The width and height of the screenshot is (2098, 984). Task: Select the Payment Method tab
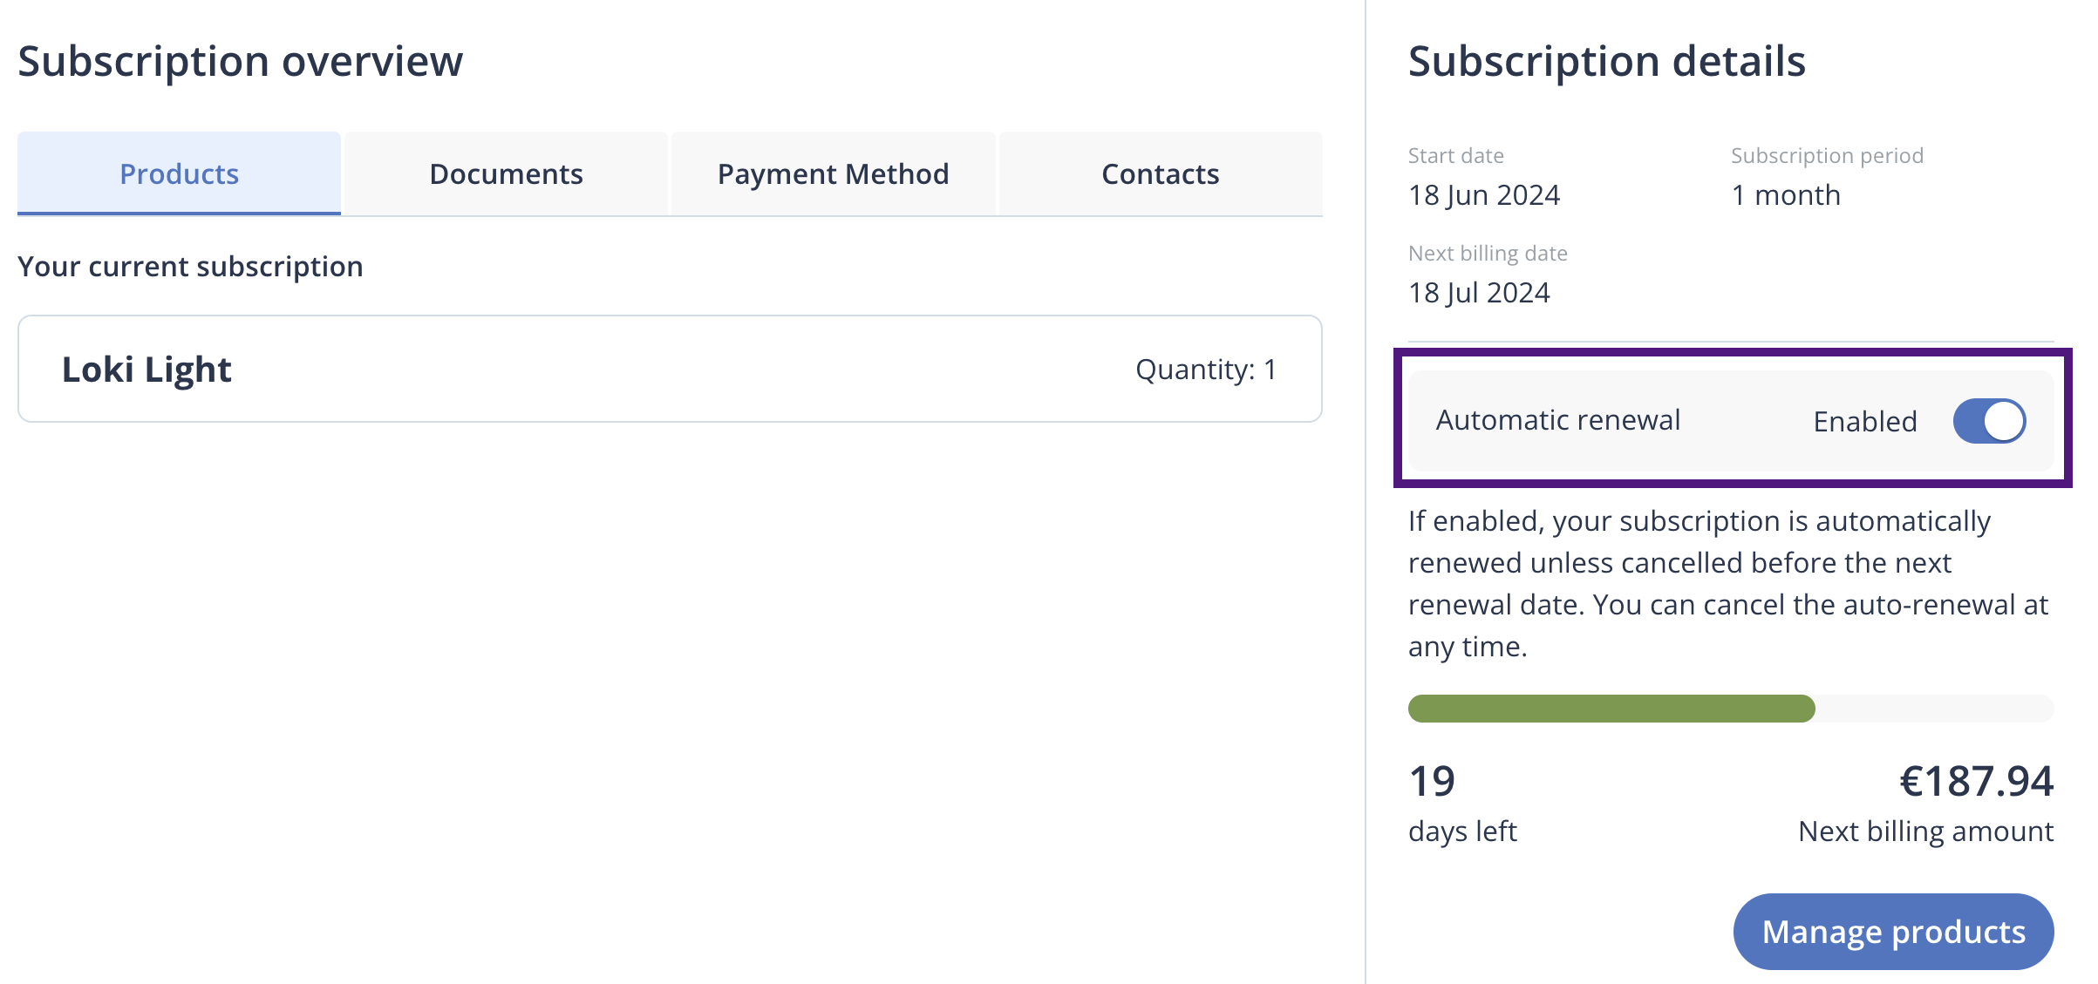(833, 174)
